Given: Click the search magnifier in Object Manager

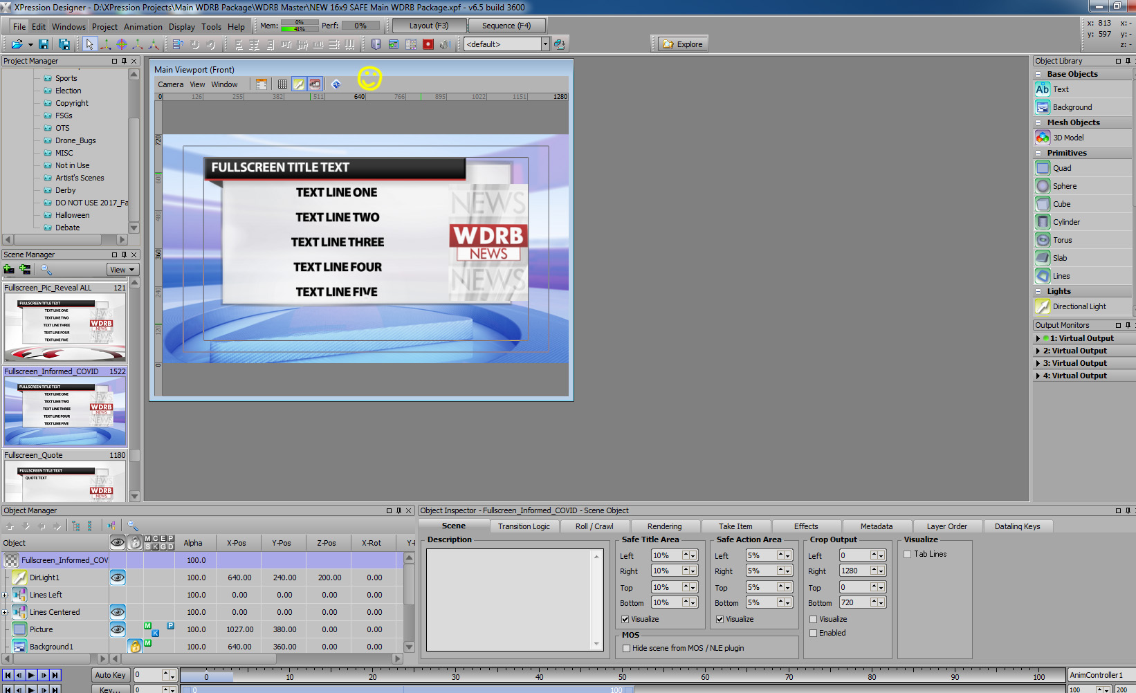Looking at the screenshot, I should tap(133, 526).
